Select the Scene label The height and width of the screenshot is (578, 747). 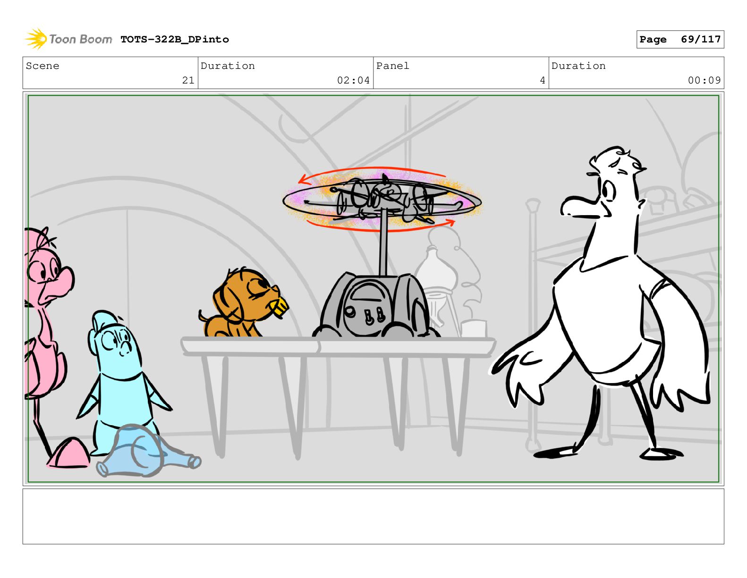[x=42, y=66]
